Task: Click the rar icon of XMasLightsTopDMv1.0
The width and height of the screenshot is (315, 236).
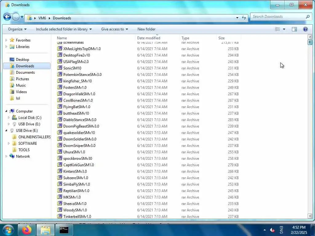Action: click(59, 49)
